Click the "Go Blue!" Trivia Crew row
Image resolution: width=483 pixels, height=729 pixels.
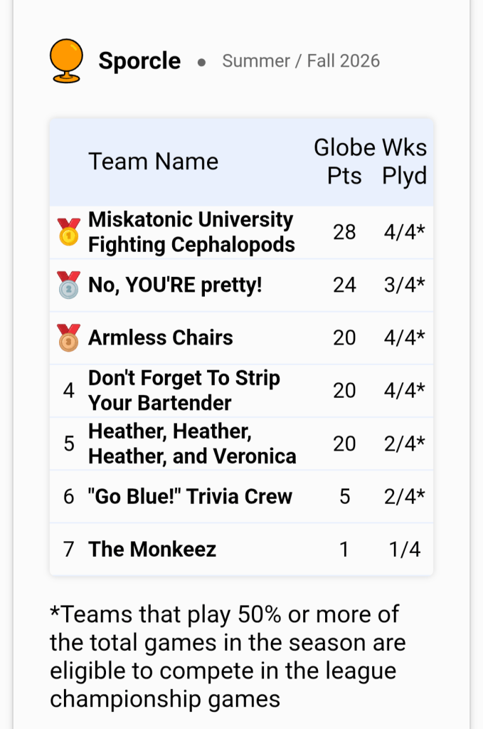[x=242, y=496]
